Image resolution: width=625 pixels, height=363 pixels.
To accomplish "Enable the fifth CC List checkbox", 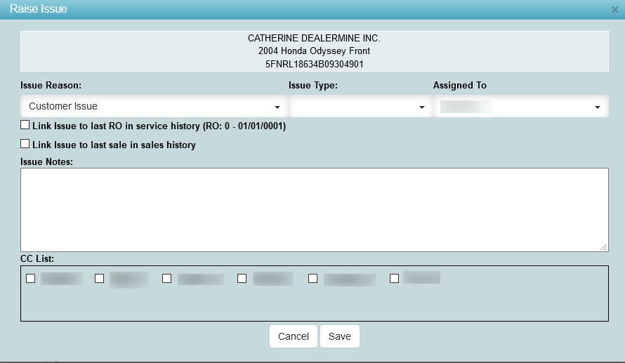I will click(x=312, y=279).
